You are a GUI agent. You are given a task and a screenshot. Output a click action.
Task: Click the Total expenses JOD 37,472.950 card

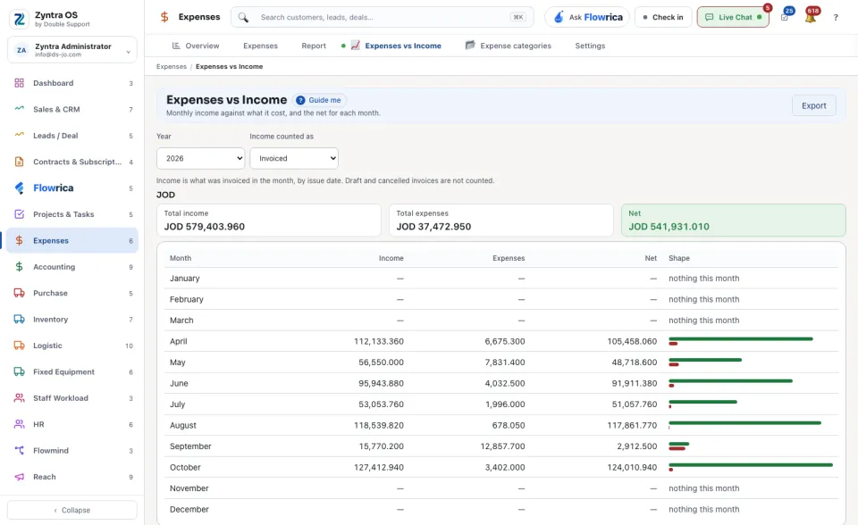(x=500, y=221)
